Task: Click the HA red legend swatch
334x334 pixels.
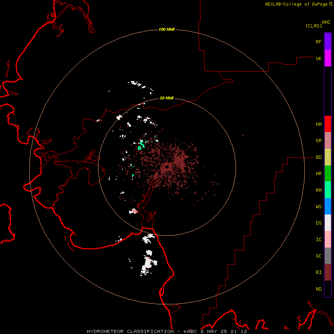Action: pyautogui.click(x=328, y=124)
